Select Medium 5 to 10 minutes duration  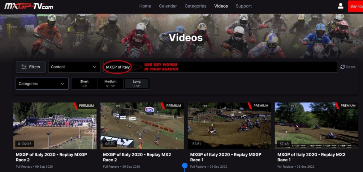point(110,83)
